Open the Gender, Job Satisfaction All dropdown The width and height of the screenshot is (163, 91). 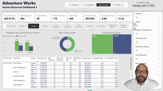[x=147, y=34]
